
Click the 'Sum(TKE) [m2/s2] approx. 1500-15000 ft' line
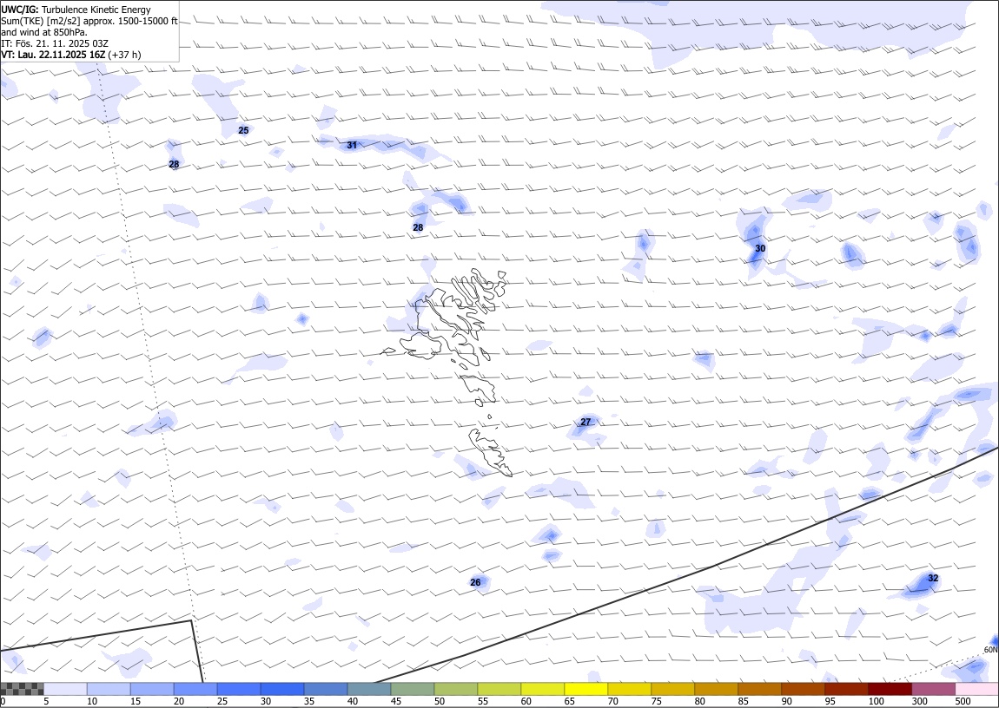click(x=89, y=21)
